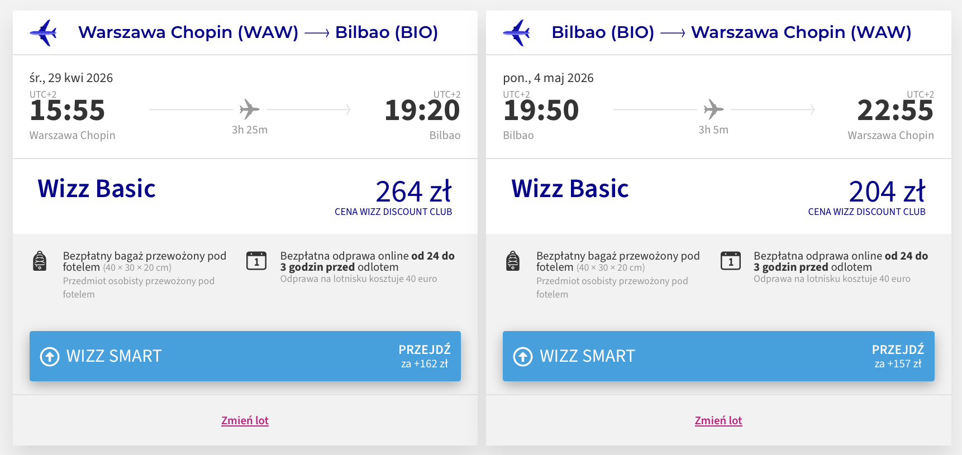Click the Warszawa Chopin (WAW) to Bilbao route title
Screen dimensions: 962x455
point(258,32)
